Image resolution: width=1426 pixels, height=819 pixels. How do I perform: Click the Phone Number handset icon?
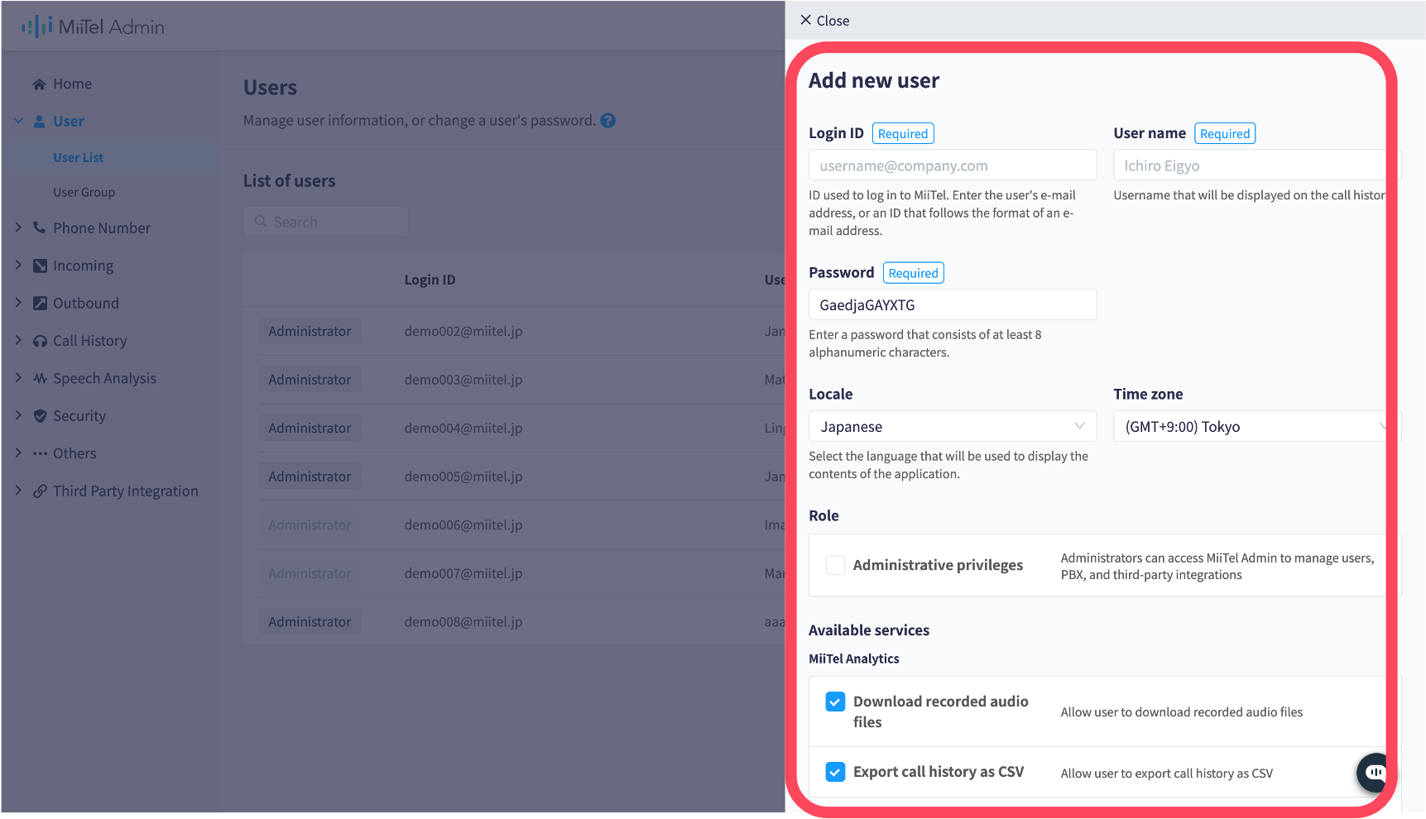39,227
